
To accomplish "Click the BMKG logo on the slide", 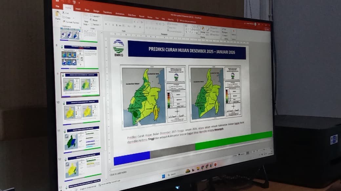I will click(x=118, y=48).
